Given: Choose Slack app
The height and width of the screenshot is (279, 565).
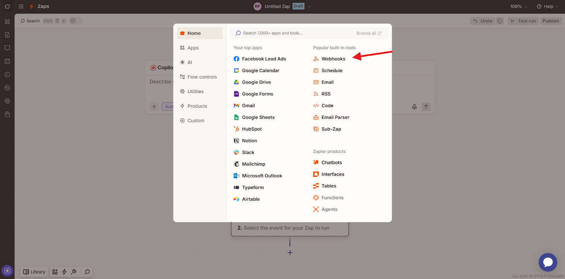Looking at the screenshot, I should (244, 152).
